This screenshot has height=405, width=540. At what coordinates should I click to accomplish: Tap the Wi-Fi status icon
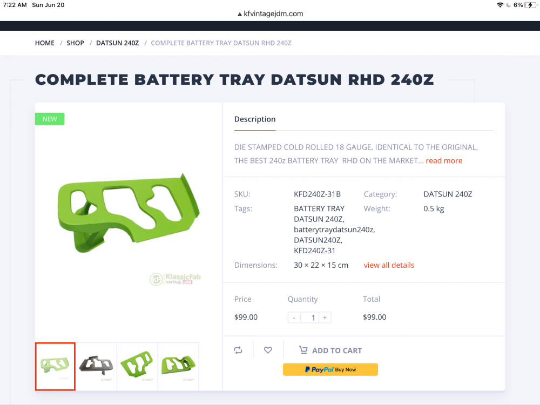(x=500, y=5)
